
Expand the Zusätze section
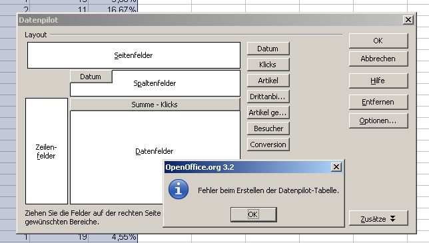(x=378, y=218)
